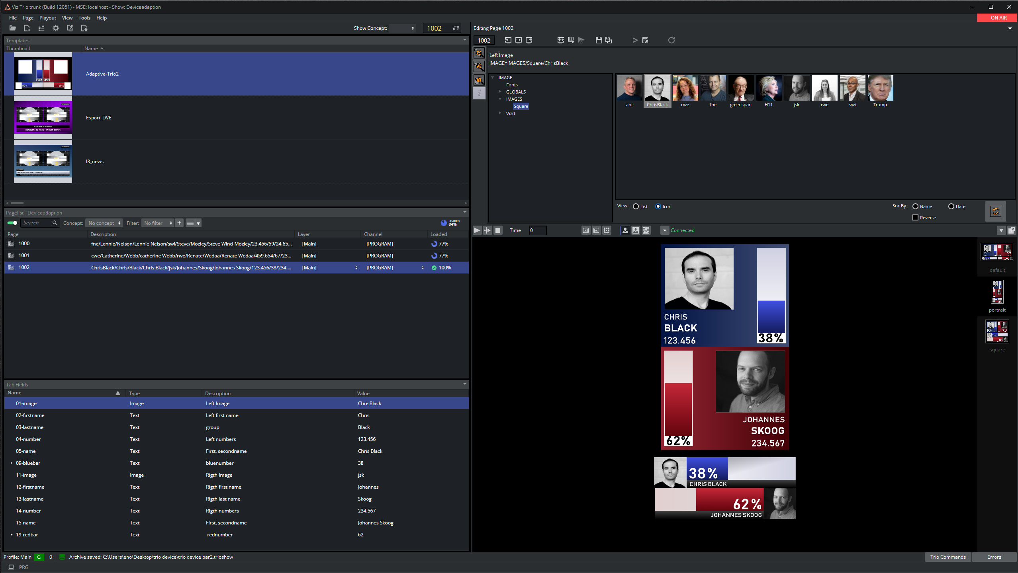Viewport: 1018px width, 573px height.
Task: Toggle the green pagelist switch
Action: 12,223
